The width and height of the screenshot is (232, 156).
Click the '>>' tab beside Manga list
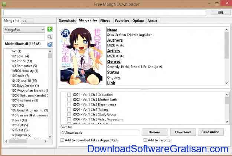click(x=27, y=21)
